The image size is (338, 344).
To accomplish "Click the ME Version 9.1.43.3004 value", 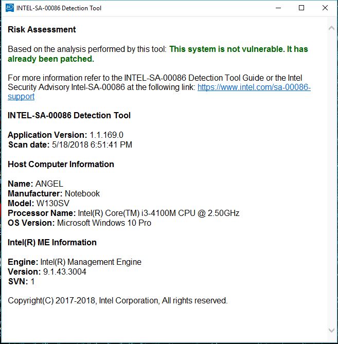I will click(x=64, y=272).
